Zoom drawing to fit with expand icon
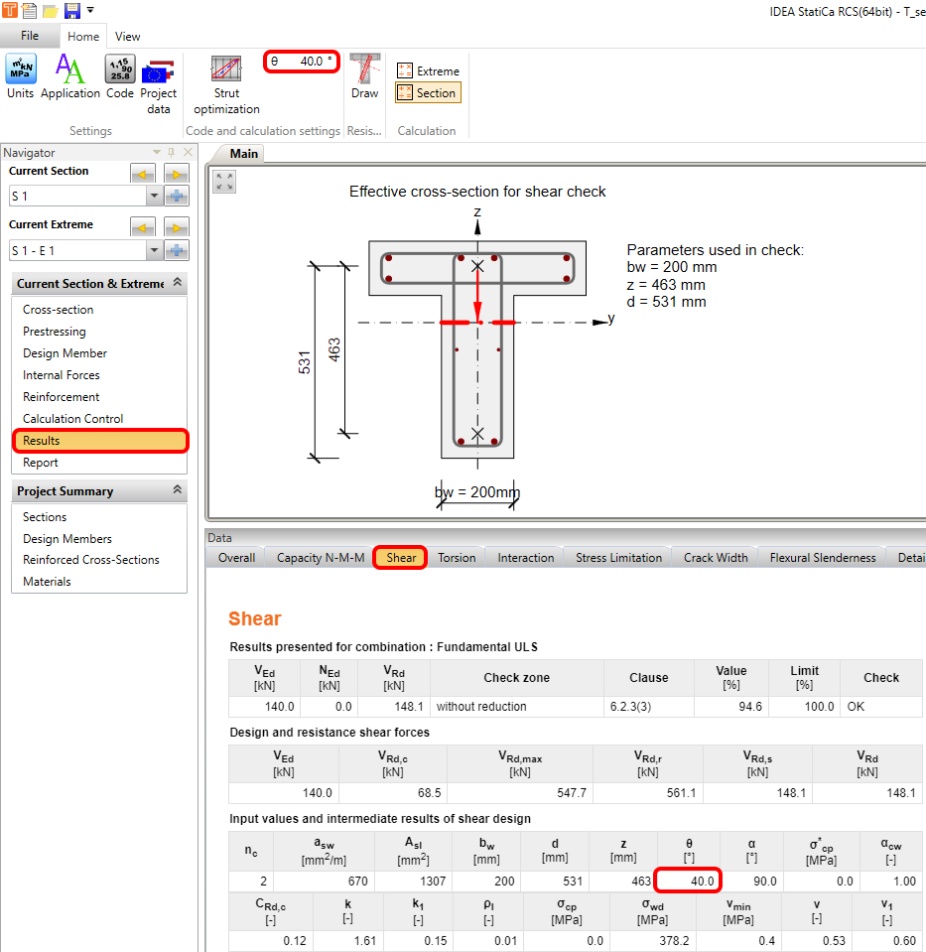 click(224, 182)
